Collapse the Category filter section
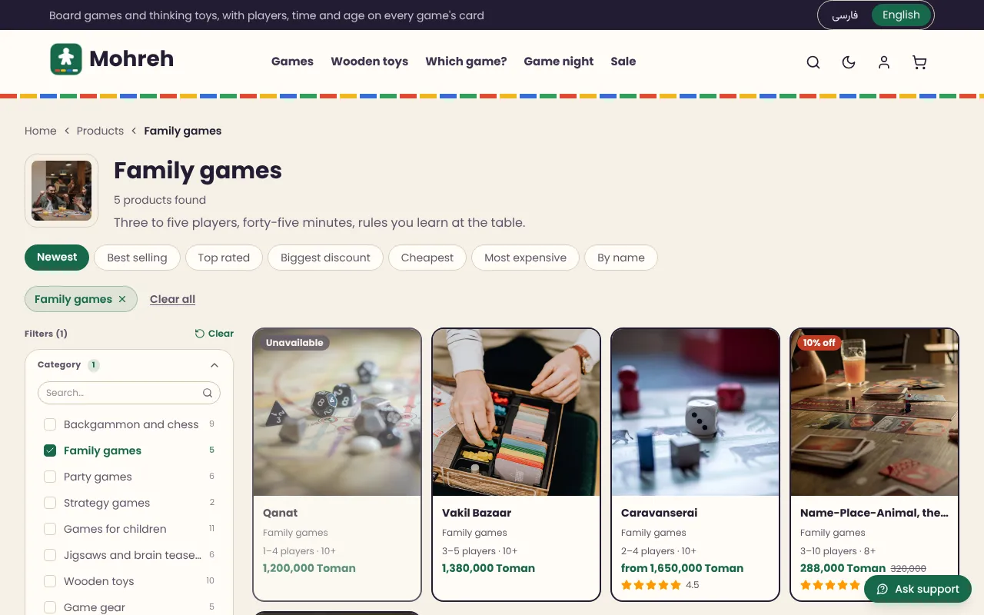This screenshot has width=984, height=615. coord(214,365)
